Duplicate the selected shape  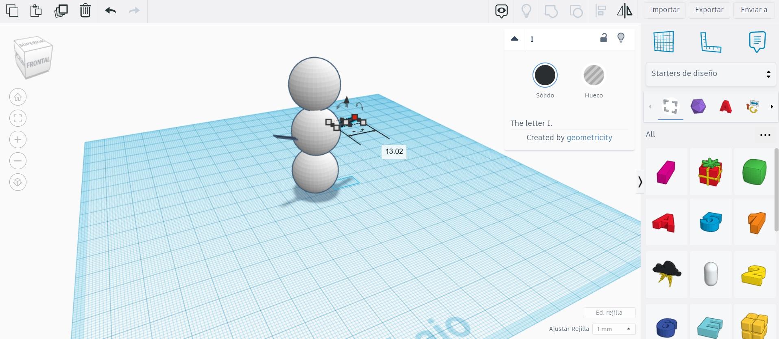pyautogui.click(x=61, y=11)
